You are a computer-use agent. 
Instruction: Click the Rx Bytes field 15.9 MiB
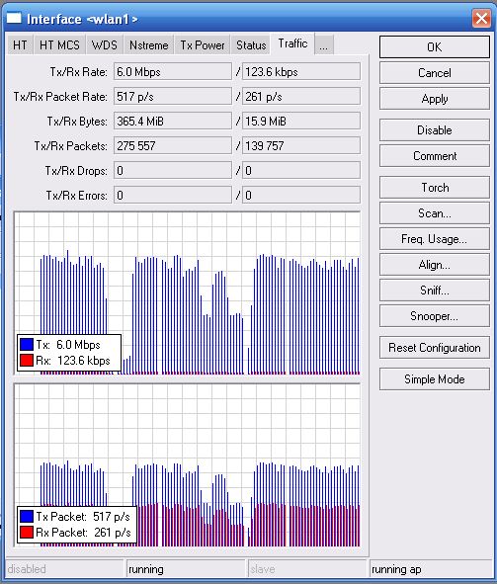[x=301, y=121]
